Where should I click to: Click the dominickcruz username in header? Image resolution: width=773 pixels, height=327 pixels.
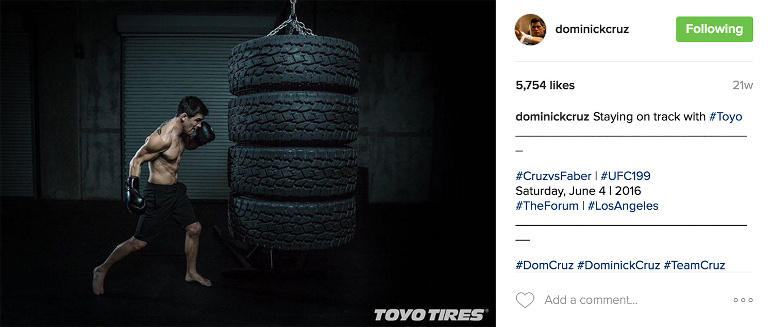pos(592,29)
